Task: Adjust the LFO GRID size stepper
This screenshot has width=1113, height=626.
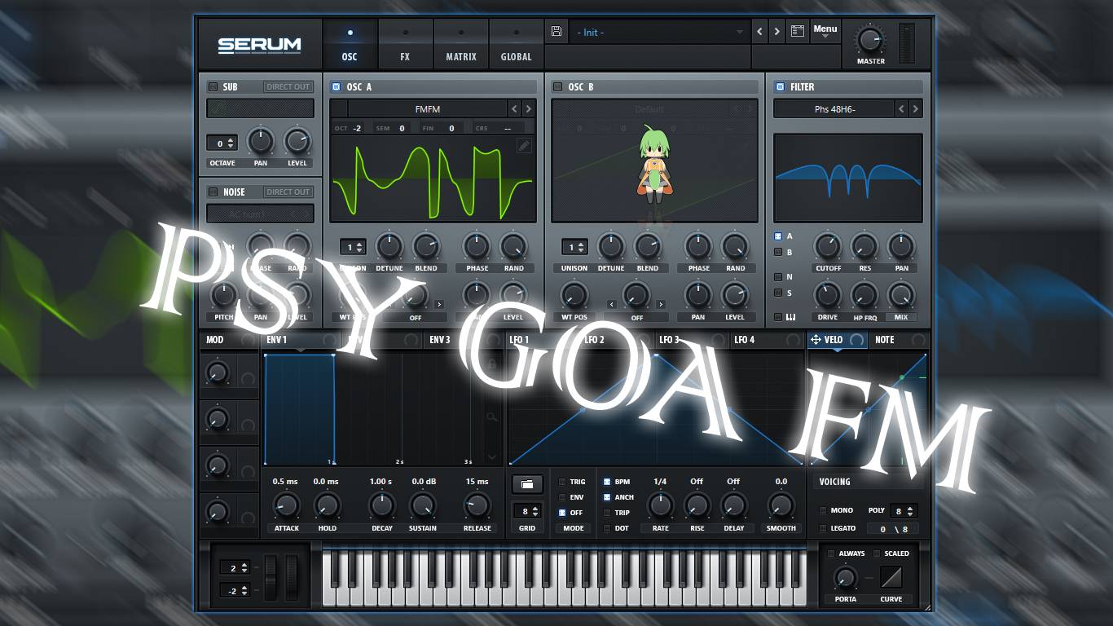Action: (527, 512)
